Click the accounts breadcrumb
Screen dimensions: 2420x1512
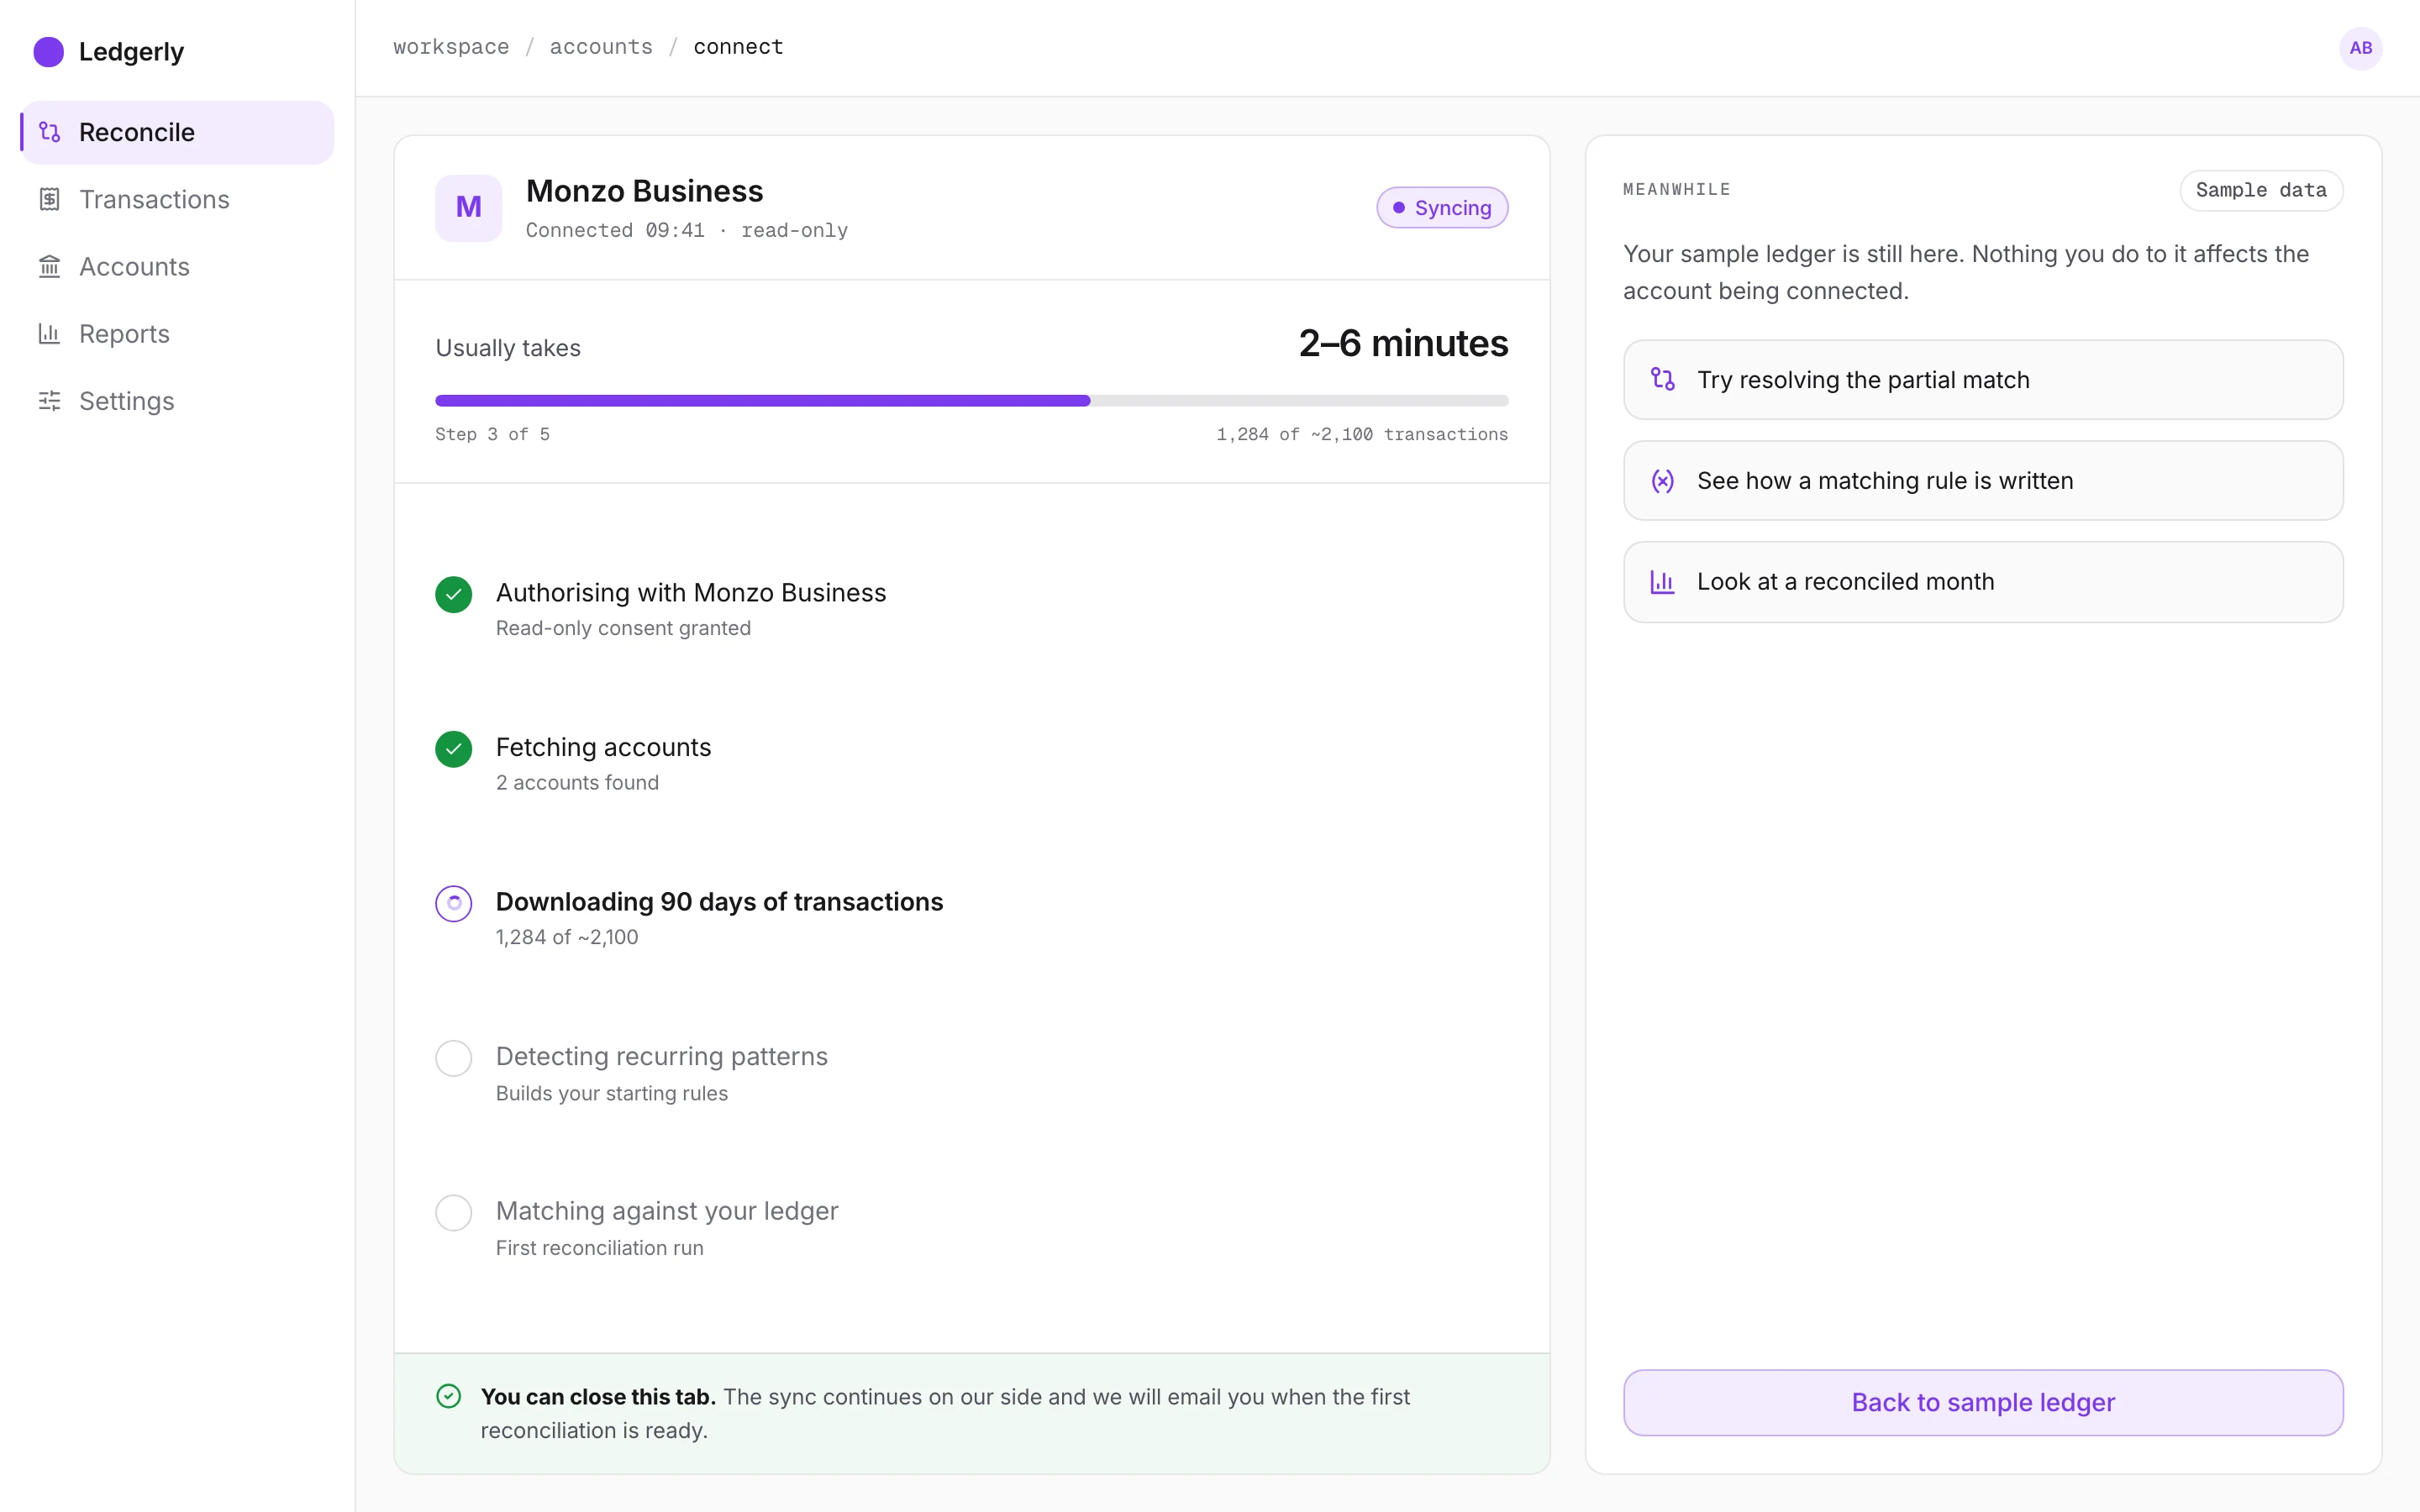[x=601, y=47]
